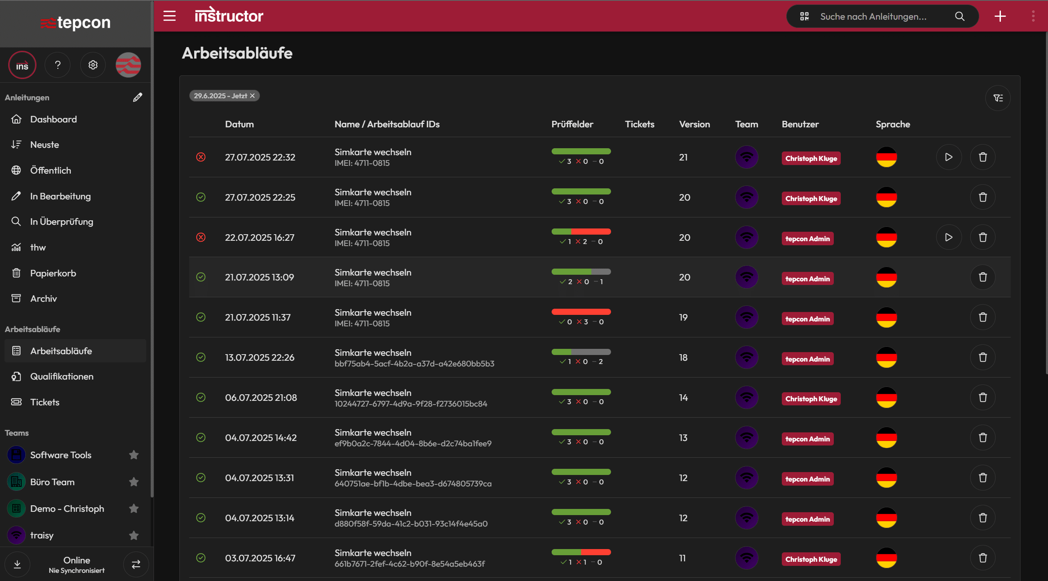Open settings gear in sidebar

pyautogui.click(x=93, y=65)
